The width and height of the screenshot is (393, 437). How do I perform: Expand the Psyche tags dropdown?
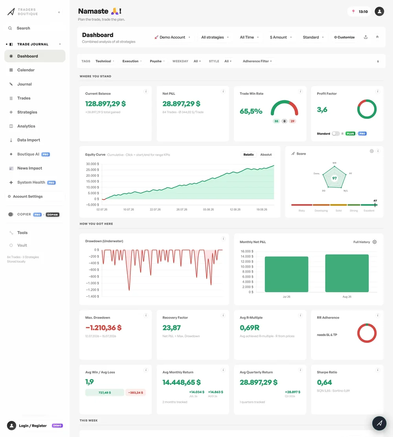pyautogui.click(x=157, y=61)
